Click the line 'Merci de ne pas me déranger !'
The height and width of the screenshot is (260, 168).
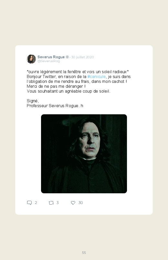[56, 86]
